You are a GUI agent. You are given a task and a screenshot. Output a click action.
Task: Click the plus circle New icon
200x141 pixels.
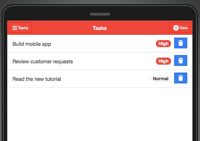tap(176, 28)
